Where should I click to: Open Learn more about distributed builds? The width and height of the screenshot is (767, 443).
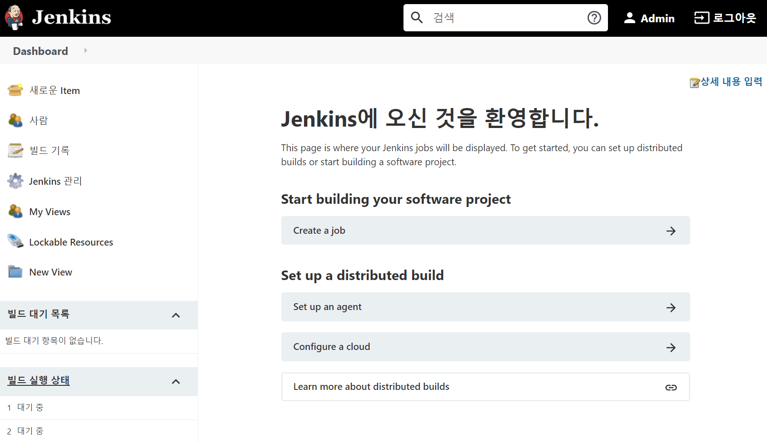click(x=485, y=387)
